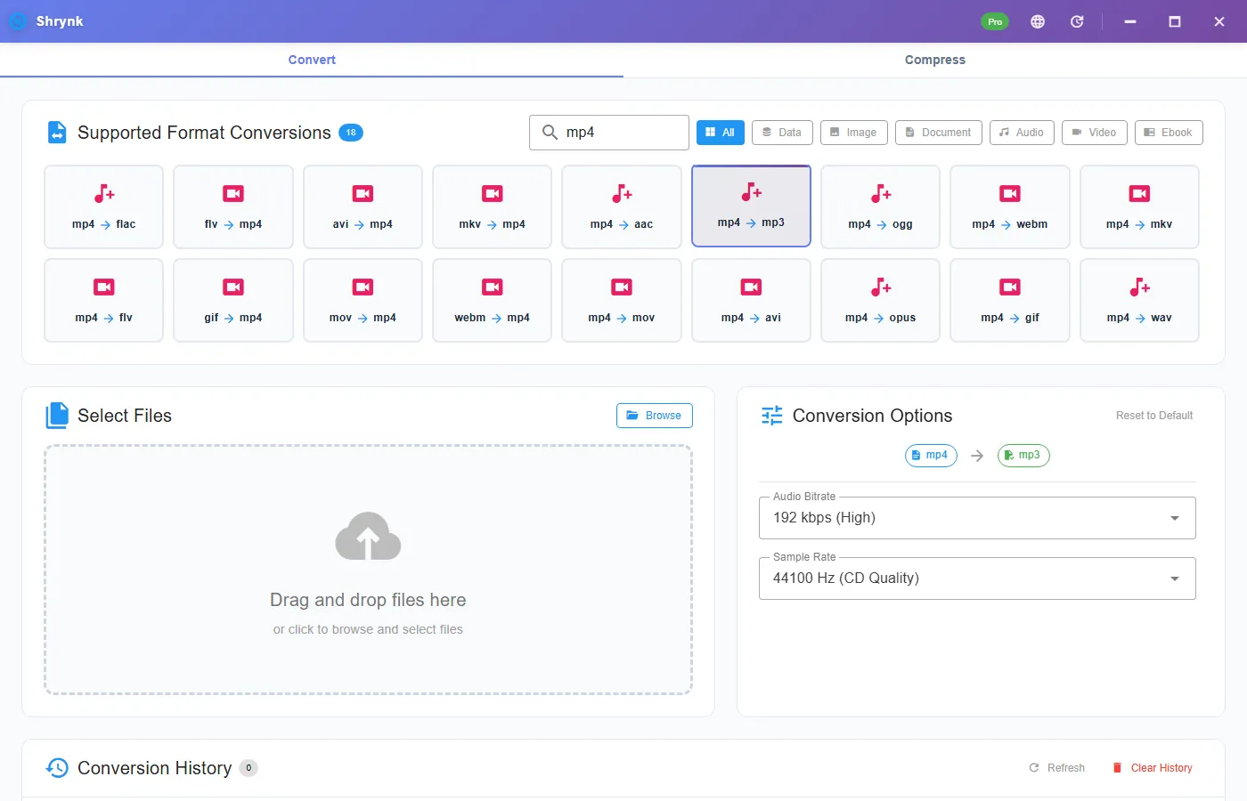Open the Audio Bitrate dropdown

977,518
